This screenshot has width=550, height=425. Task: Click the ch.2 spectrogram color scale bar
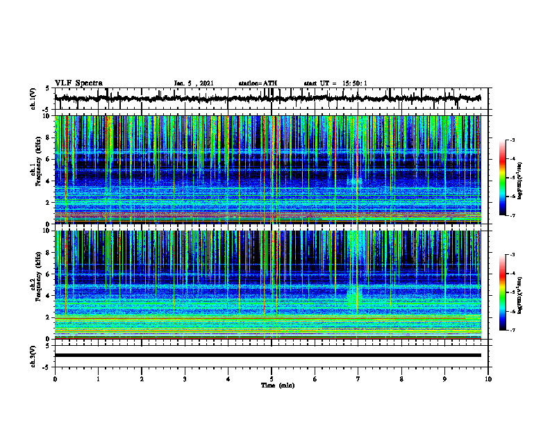point(502,292)
